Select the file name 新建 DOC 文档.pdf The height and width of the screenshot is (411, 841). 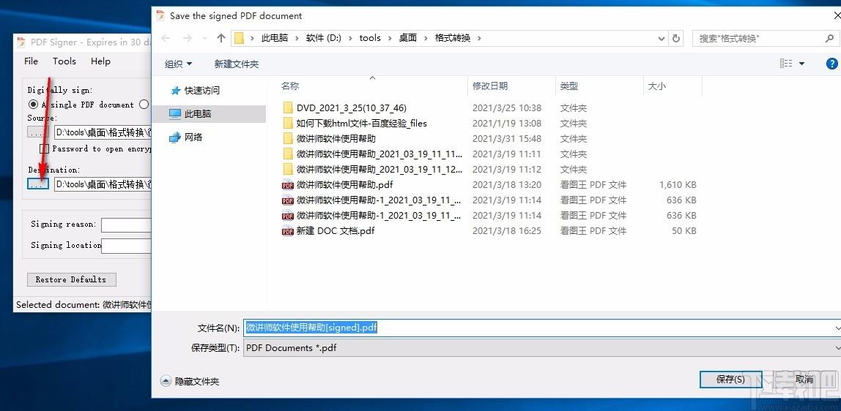[336, 231]
